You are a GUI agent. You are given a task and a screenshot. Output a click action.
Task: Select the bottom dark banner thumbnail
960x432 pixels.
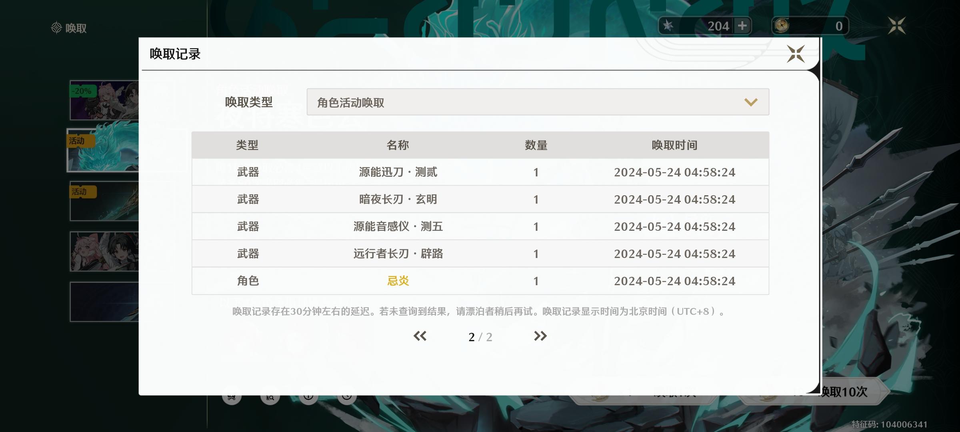coord(105,302)
